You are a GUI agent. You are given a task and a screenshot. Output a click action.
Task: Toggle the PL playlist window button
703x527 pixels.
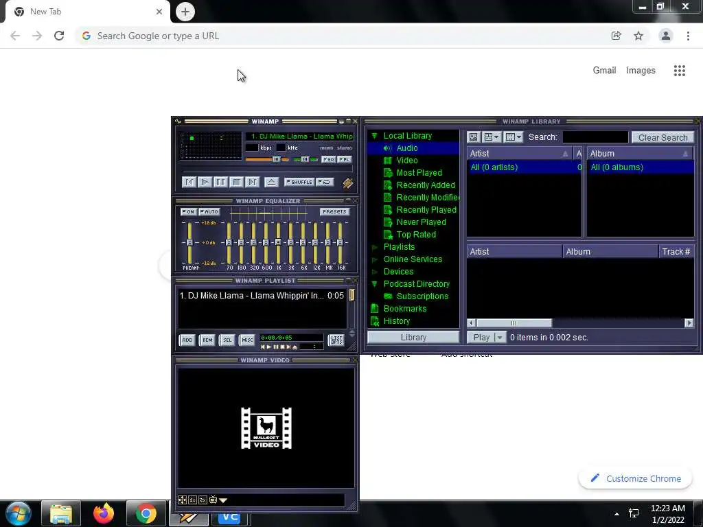[x=345, y=159]
